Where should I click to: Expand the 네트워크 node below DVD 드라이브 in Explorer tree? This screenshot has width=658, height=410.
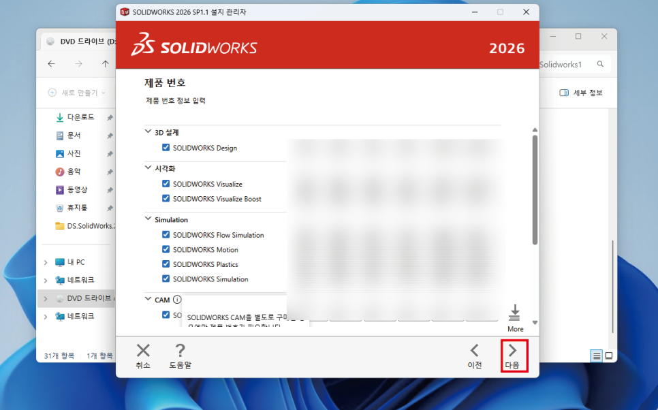(46, 317)
